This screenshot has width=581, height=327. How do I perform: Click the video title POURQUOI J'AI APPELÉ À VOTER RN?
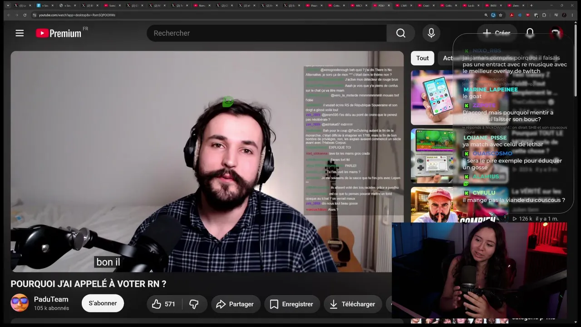pos(89,284)
